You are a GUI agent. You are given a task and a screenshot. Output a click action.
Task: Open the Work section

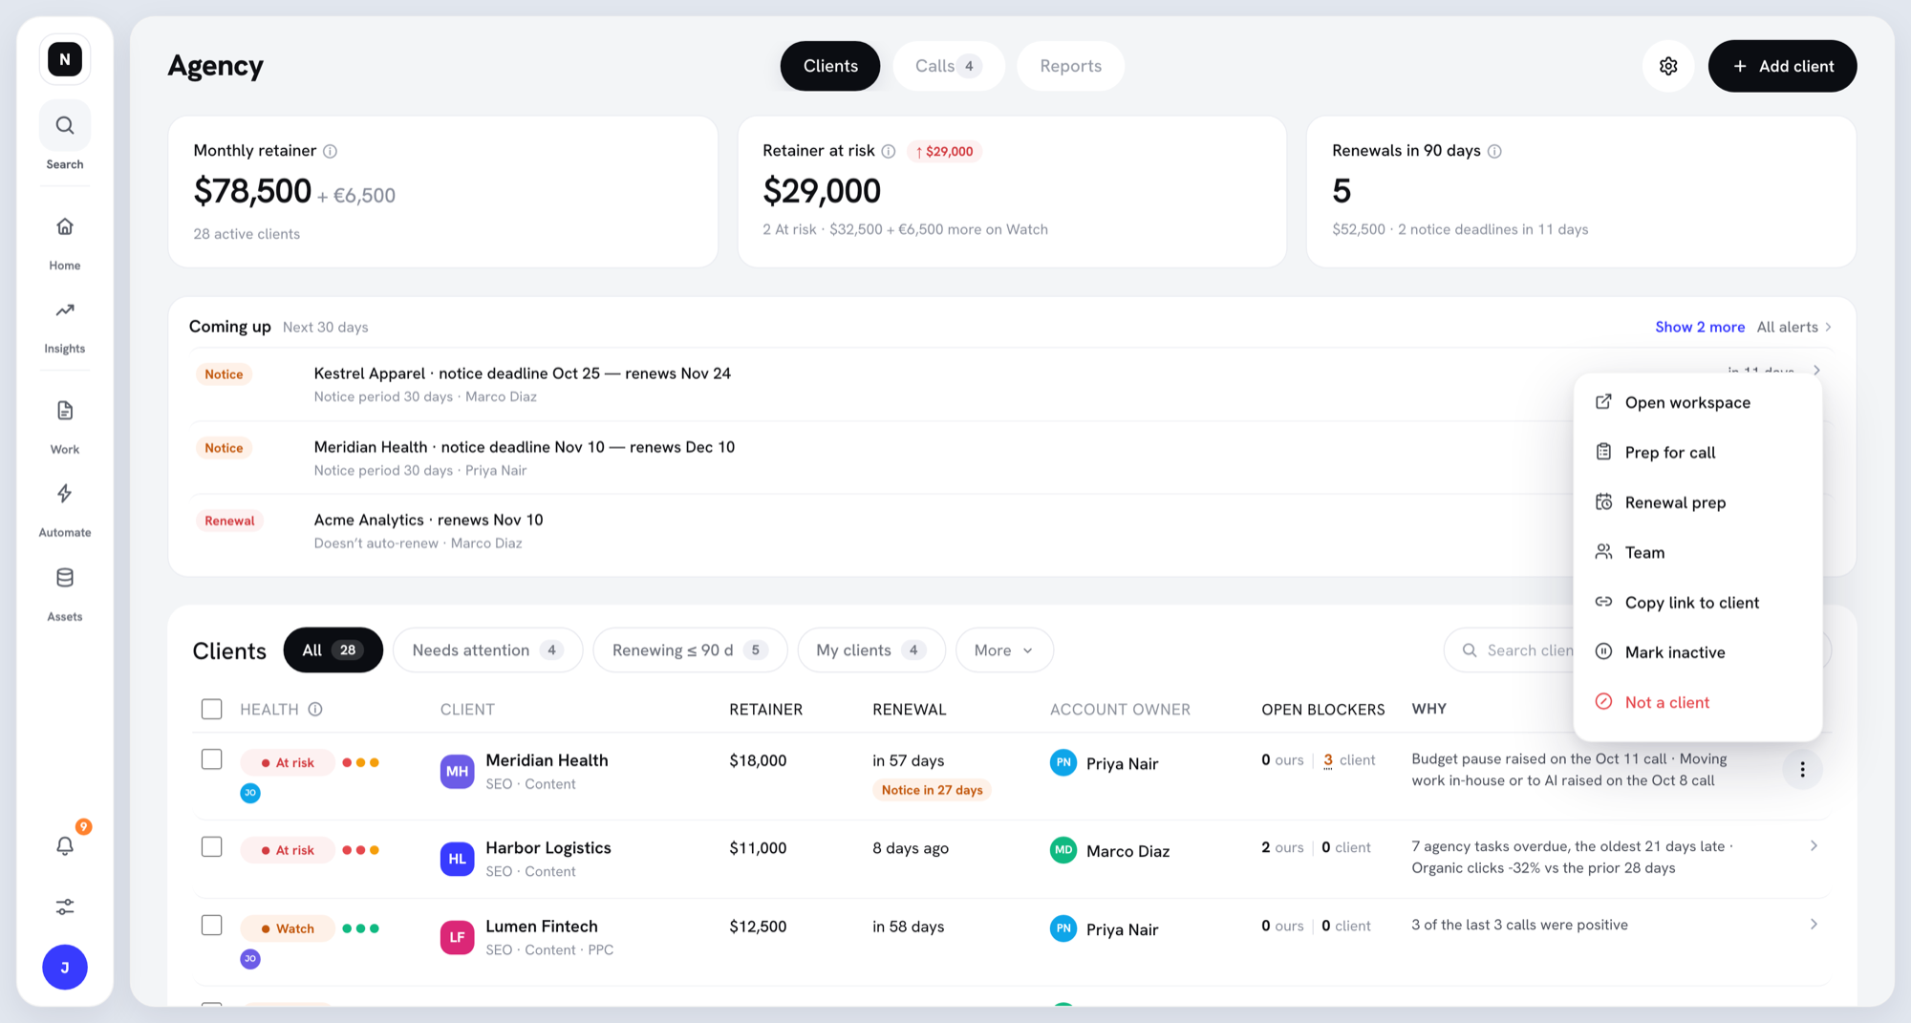click(65, 427)
